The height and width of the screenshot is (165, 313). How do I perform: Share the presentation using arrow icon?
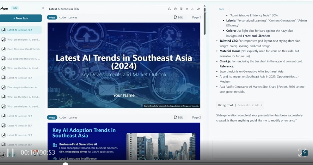click(x=199, y=9)
